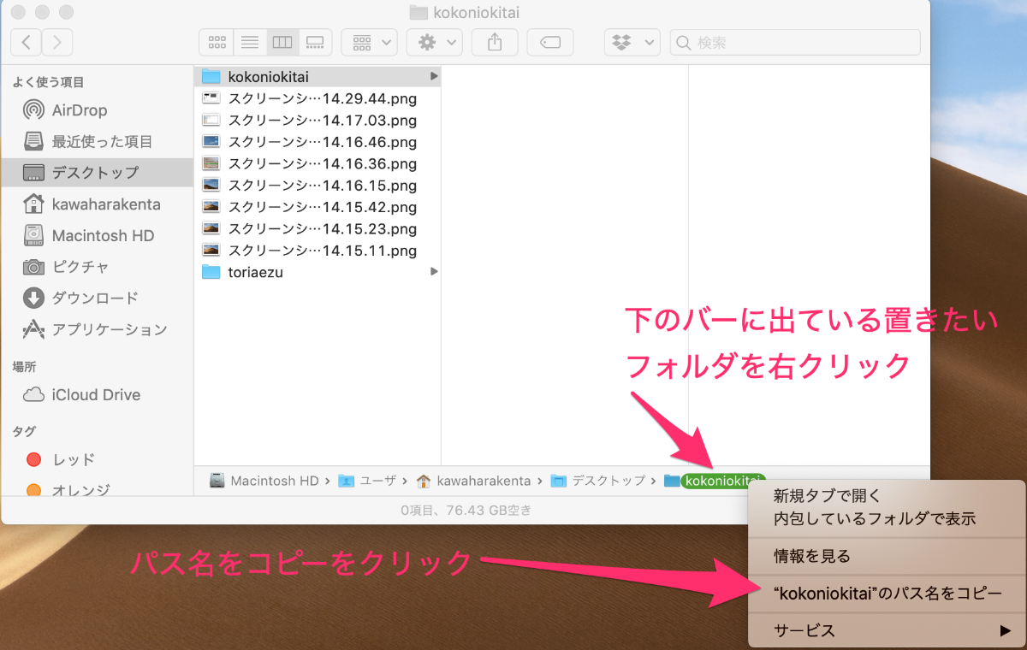Open ダウンロード in the sidebar
The height and width of the screenshot is (650, 1027).
(x=97, y=298)
